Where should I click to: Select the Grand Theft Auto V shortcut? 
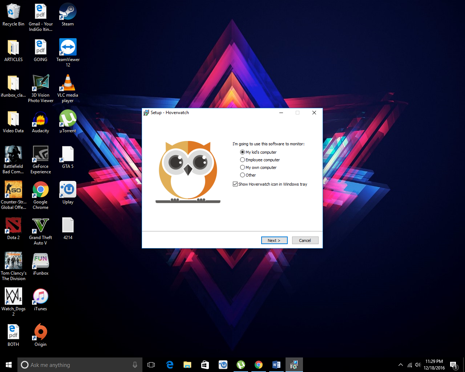coord(41,231)
